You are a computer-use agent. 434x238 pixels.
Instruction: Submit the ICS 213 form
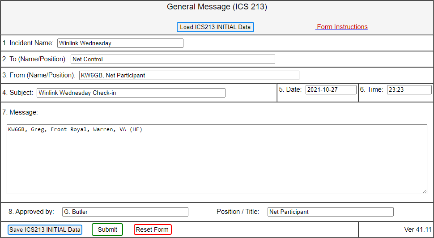coord(107,230)
